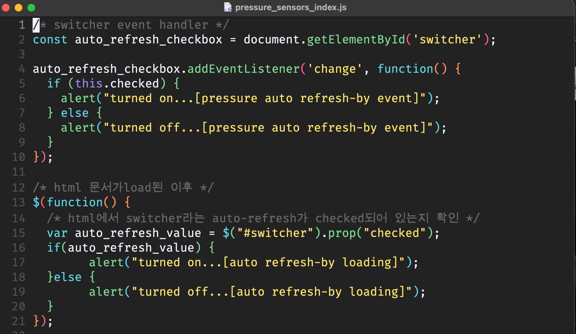Image resolution: width=576 pixels, height=334 pixels.
Task: Click the prop method on line 15
Action: [x=342, y=233]
